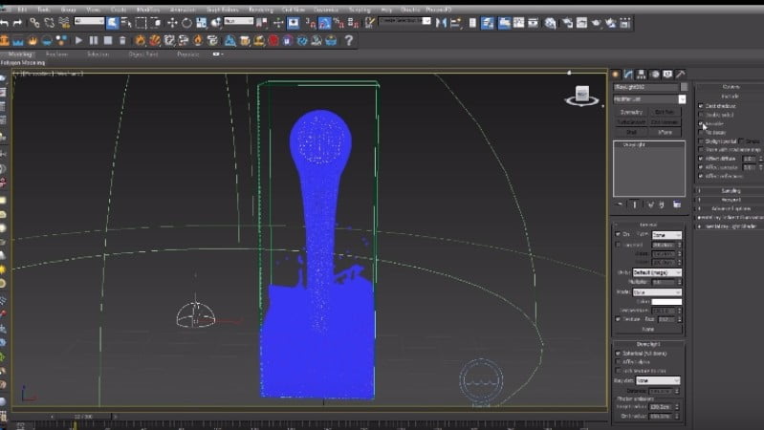The width and height of the screenshot is (764, 430).
Task: Click the red bucket Phoenix preset icon
Action: coord(273,40)
